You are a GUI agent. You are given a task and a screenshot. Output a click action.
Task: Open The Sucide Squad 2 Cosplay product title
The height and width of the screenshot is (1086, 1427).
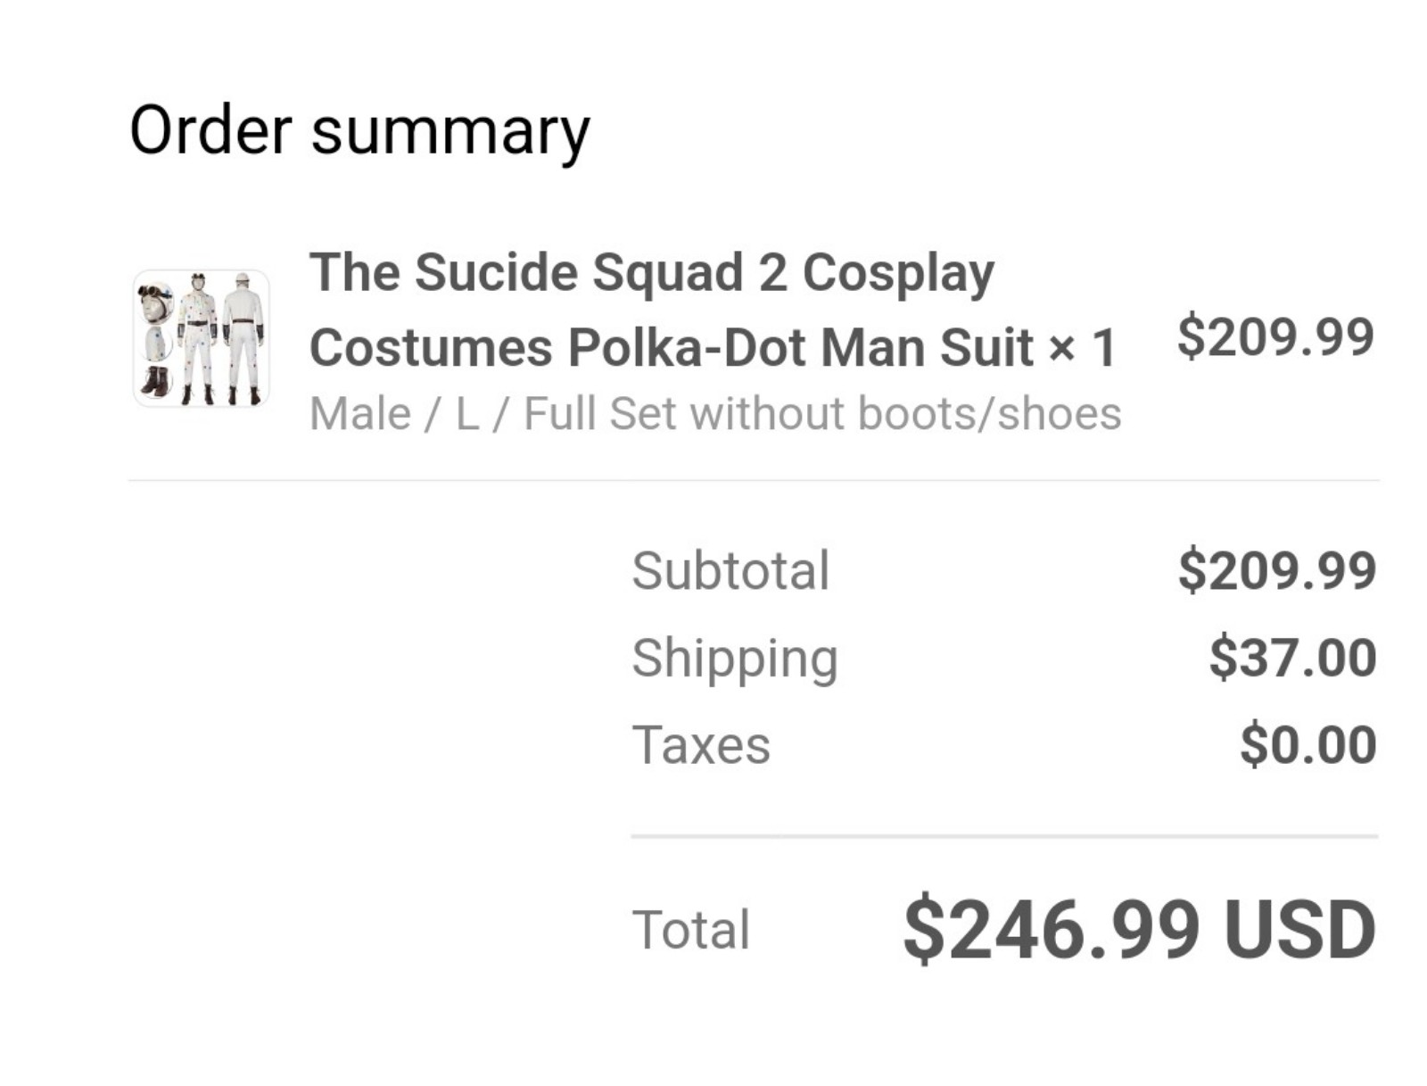651,272
